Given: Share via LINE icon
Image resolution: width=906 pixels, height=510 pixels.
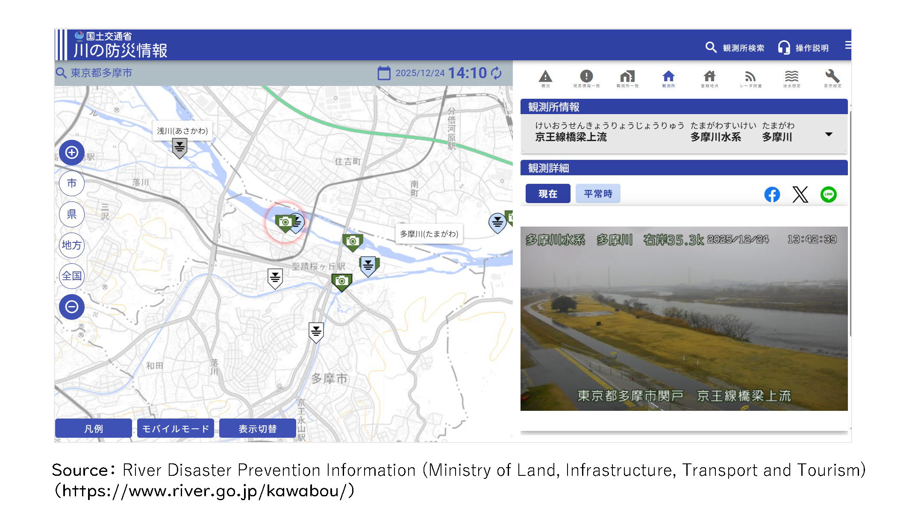Looking at the screenshot, I should tap(828, 195).
